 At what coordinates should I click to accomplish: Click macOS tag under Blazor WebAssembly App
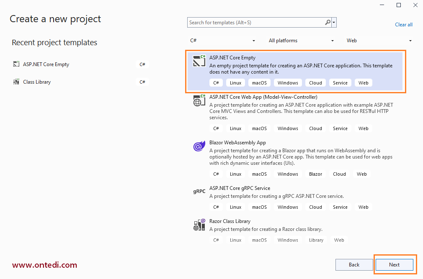tap(259, 174)
